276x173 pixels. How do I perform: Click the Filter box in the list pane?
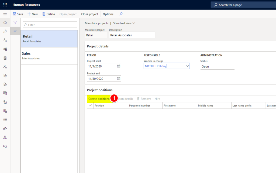click(50, 25)
